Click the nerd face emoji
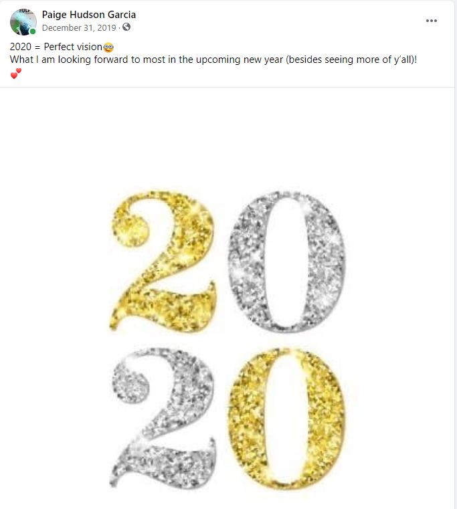This screenshot has height=509, width=457. point(108,47)
